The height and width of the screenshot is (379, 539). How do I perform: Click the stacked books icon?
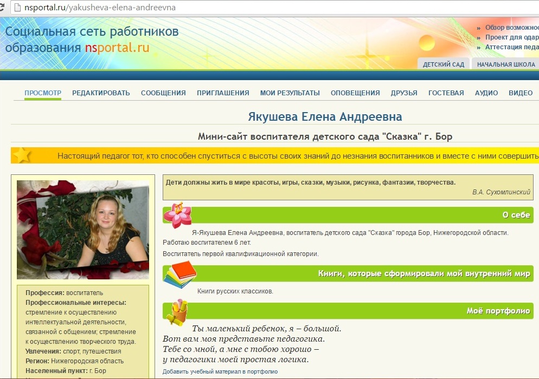tap(180, 275)
